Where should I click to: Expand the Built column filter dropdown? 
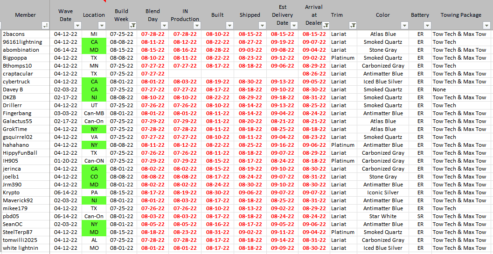(x=229, y=25)
